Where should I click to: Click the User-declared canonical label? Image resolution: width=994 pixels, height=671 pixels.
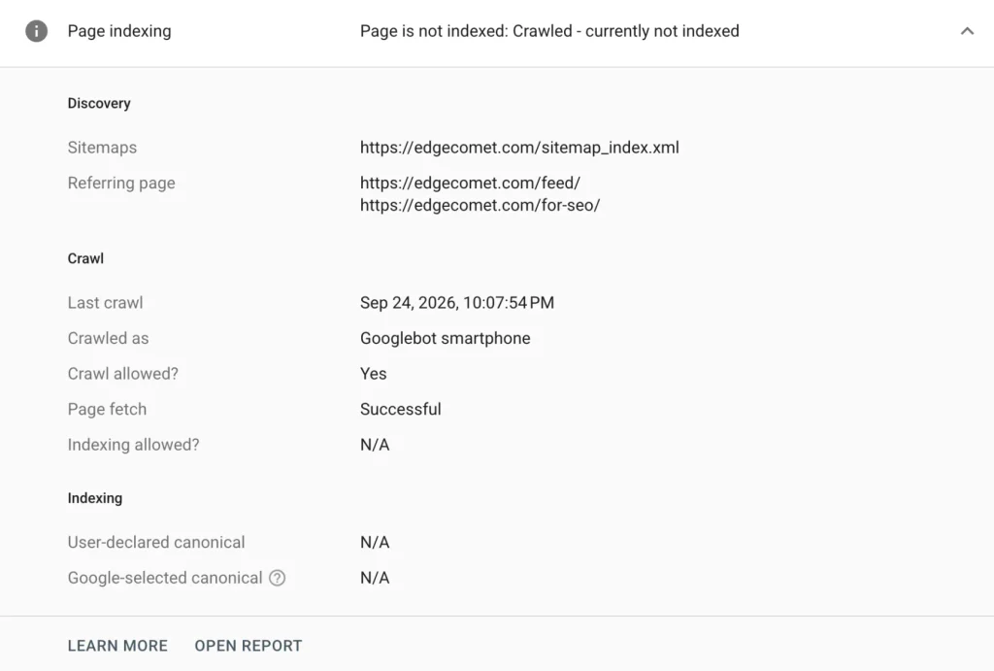click(156, 542)
